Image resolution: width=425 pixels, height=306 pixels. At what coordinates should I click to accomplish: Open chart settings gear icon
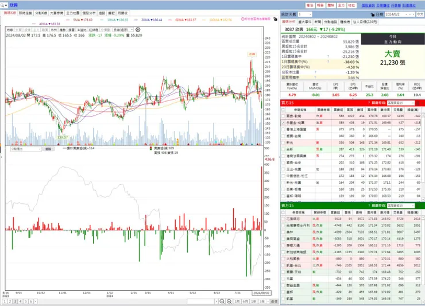pos(138,29)
